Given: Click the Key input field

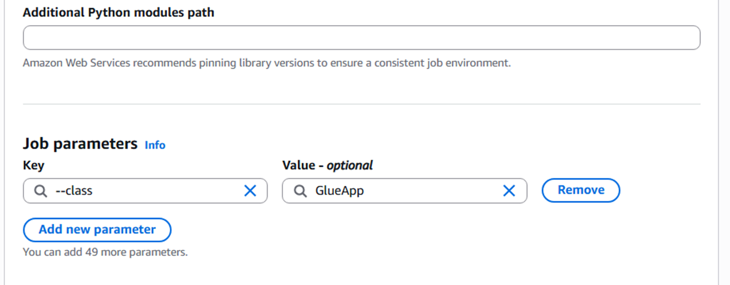Looking at the screenshot, I should point(151,191).
